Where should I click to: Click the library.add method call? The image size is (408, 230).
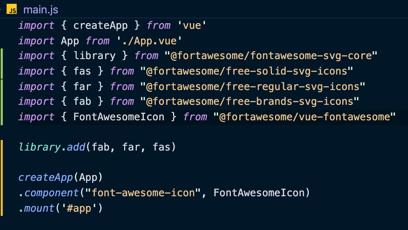click(97, 147)
